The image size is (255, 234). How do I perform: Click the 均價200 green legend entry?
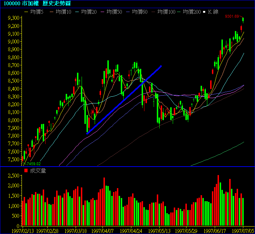pyautogui.click(x=189, y=12)
